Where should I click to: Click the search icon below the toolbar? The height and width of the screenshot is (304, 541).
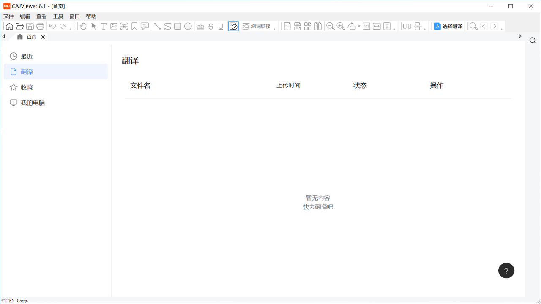click(x=533, y=40)
